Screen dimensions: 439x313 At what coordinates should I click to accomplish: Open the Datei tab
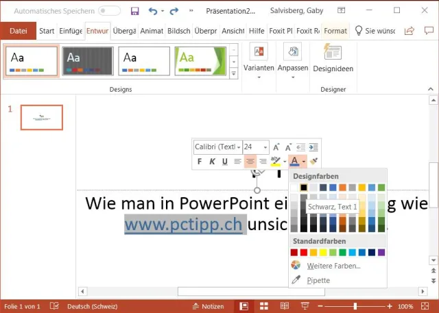pos(19,31)
